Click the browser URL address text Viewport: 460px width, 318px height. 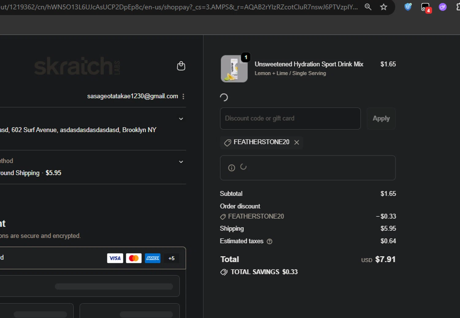pos(179,7)
